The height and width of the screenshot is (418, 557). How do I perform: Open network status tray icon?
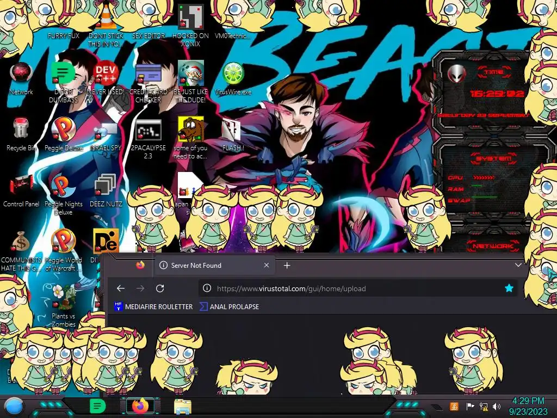[x=484, y=406]
